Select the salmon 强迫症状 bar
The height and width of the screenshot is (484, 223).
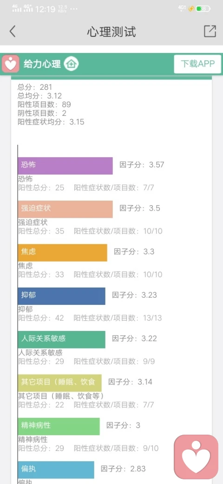[x=65, y=209]
